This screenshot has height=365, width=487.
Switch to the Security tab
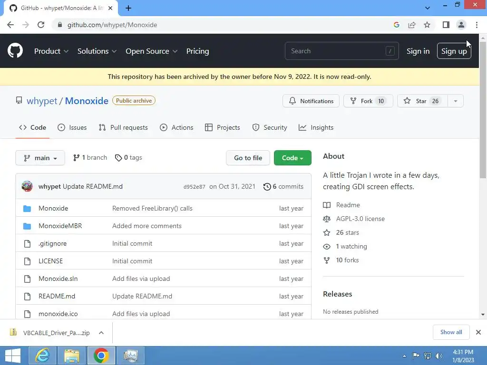coord(270,127)
